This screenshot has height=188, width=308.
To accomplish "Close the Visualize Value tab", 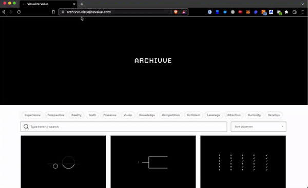I will (74, 4).
